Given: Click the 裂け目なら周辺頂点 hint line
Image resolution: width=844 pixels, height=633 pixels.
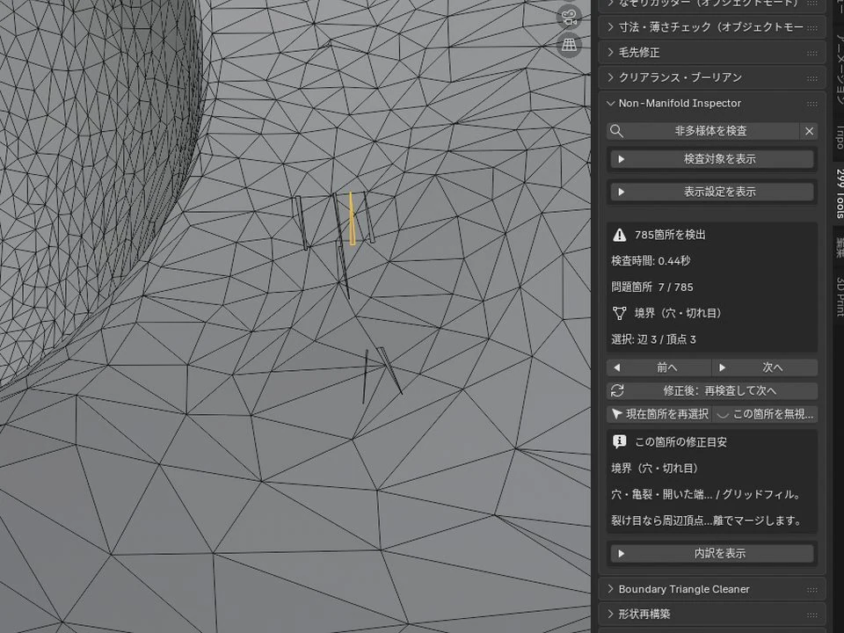Looking at the screenshot, I should 706,520.
